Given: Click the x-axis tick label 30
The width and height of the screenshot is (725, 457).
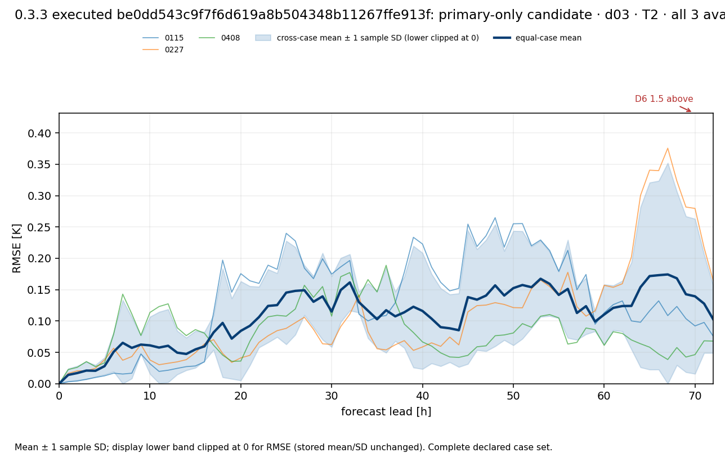Looking at the screenshot, I should 332,396.
